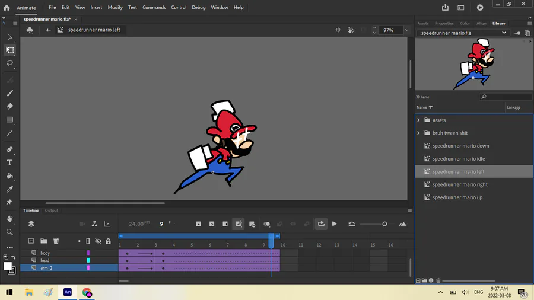Screen dimensions: 534x300
Task: Open the more tools ellipsis
Action: 9,247
